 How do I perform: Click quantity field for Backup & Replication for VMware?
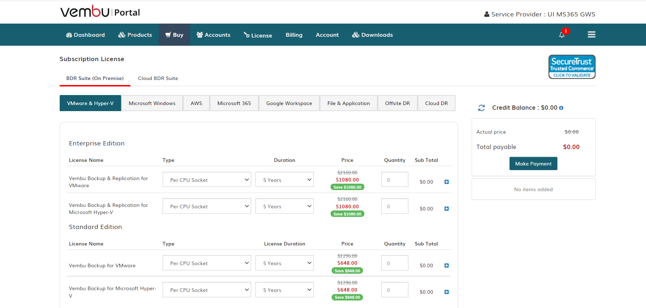395,179
